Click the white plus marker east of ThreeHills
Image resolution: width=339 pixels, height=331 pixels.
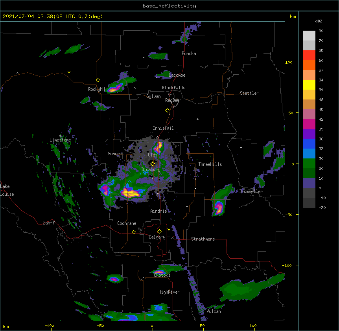[241, 147]
